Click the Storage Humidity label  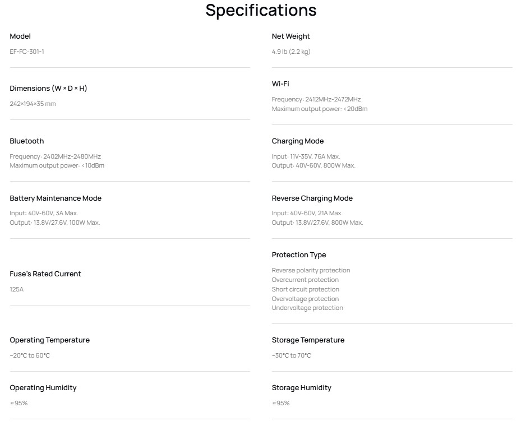[301, 388]
